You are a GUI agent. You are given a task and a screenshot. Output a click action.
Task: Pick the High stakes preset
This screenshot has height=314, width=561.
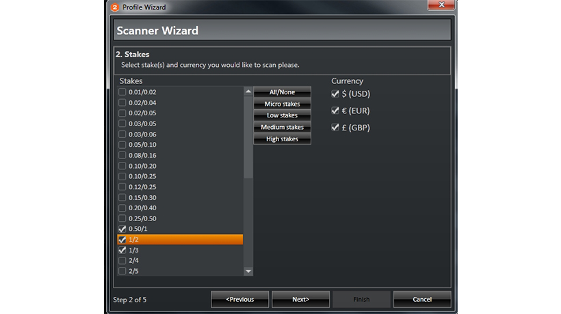click(282, 139)
